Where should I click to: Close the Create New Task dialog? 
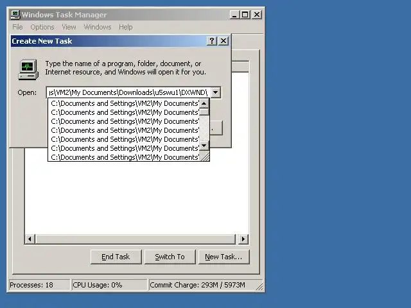pos(223,41)
